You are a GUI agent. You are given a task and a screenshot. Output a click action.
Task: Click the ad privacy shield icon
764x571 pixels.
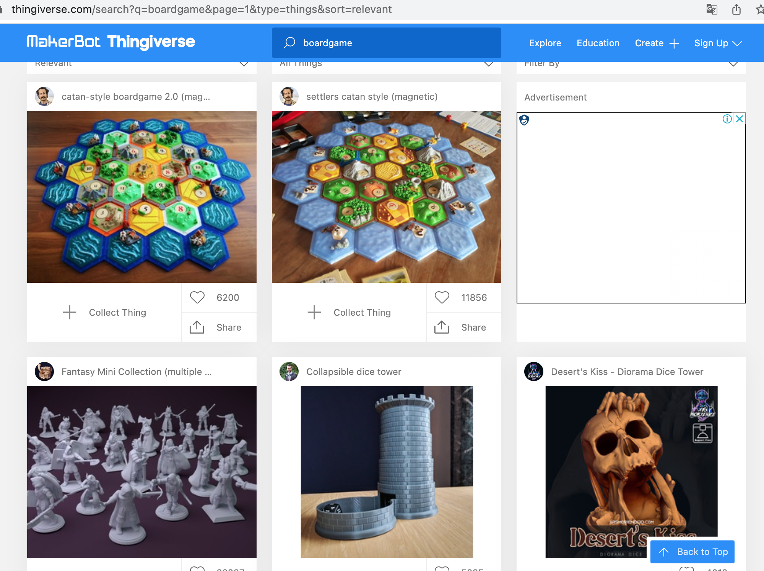(524, 120)
